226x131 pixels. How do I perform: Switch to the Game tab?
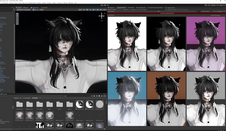(26, 8)
